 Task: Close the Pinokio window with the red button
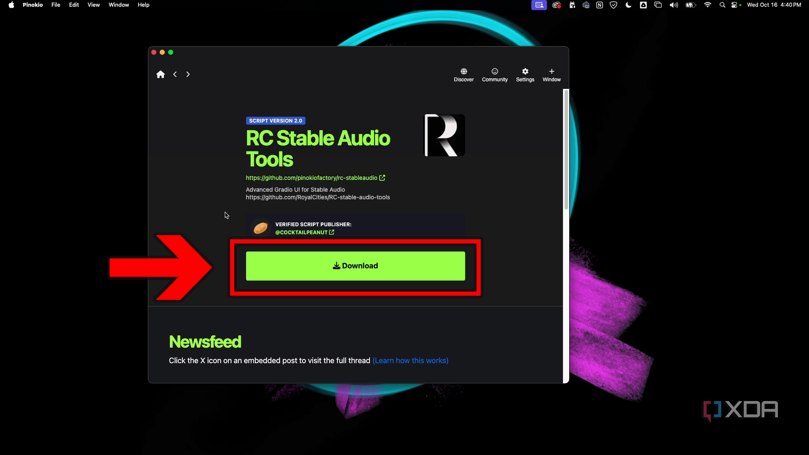point(154,52)
